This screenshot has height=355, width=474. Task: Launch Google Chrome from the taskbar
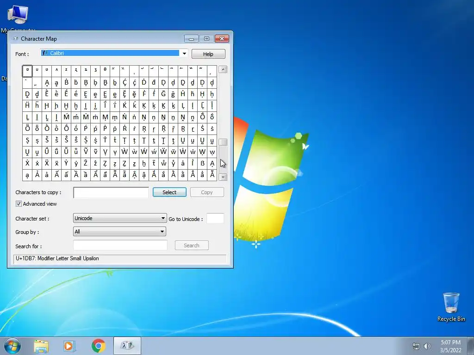pyautogui.click(x=98, y=346)
